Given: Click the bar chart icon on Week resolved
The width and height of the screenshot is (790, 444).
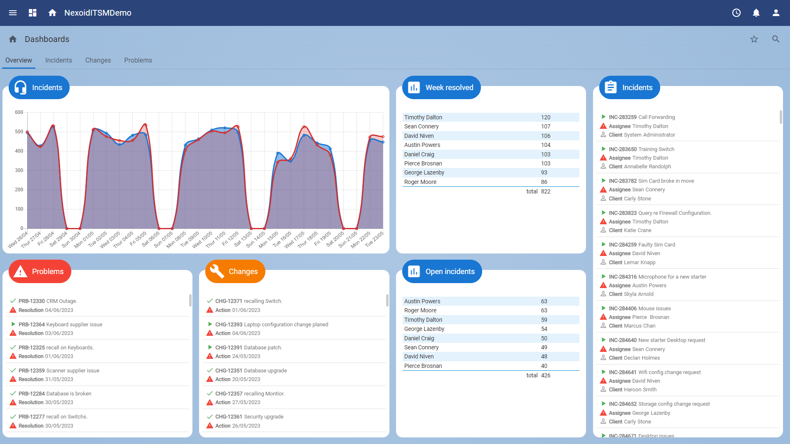Looking at the screenshot, I should [x=413, y=87].
